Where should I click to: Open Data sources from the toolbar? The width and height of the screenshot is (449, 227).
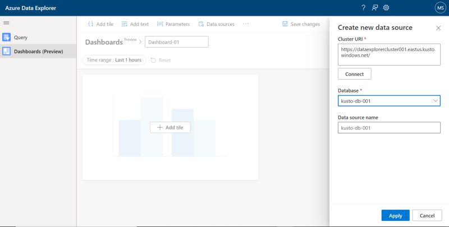click(217, 24)
